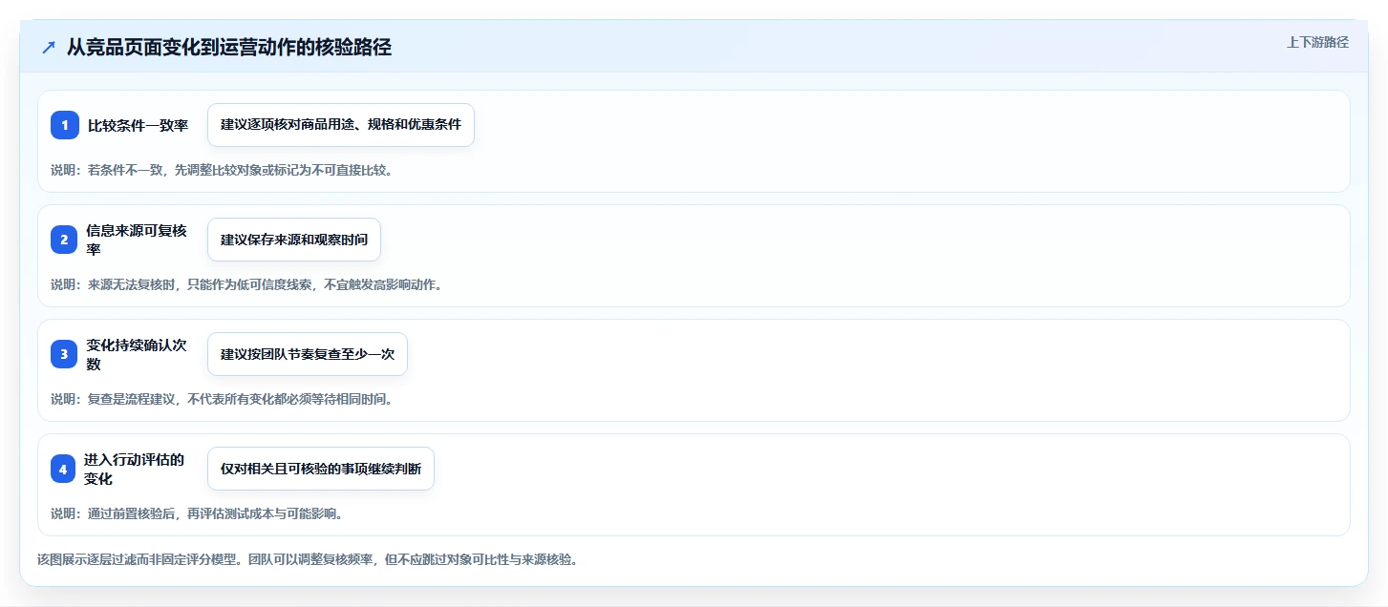Click step number 1 badge
The width and height of the screenshot is (1388, 607).
[x=65, y=125]
